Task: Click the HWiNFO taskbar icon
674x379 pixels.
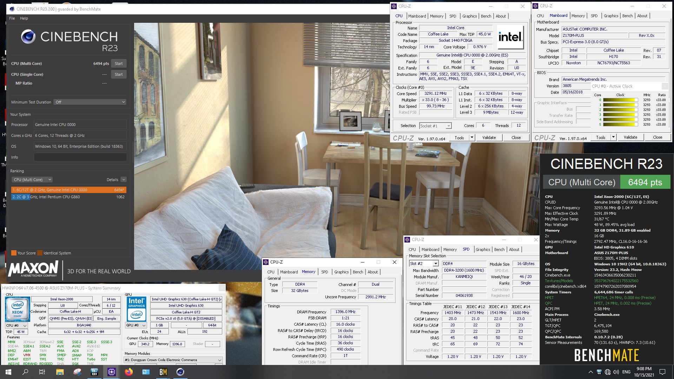Action: point(94,372)
